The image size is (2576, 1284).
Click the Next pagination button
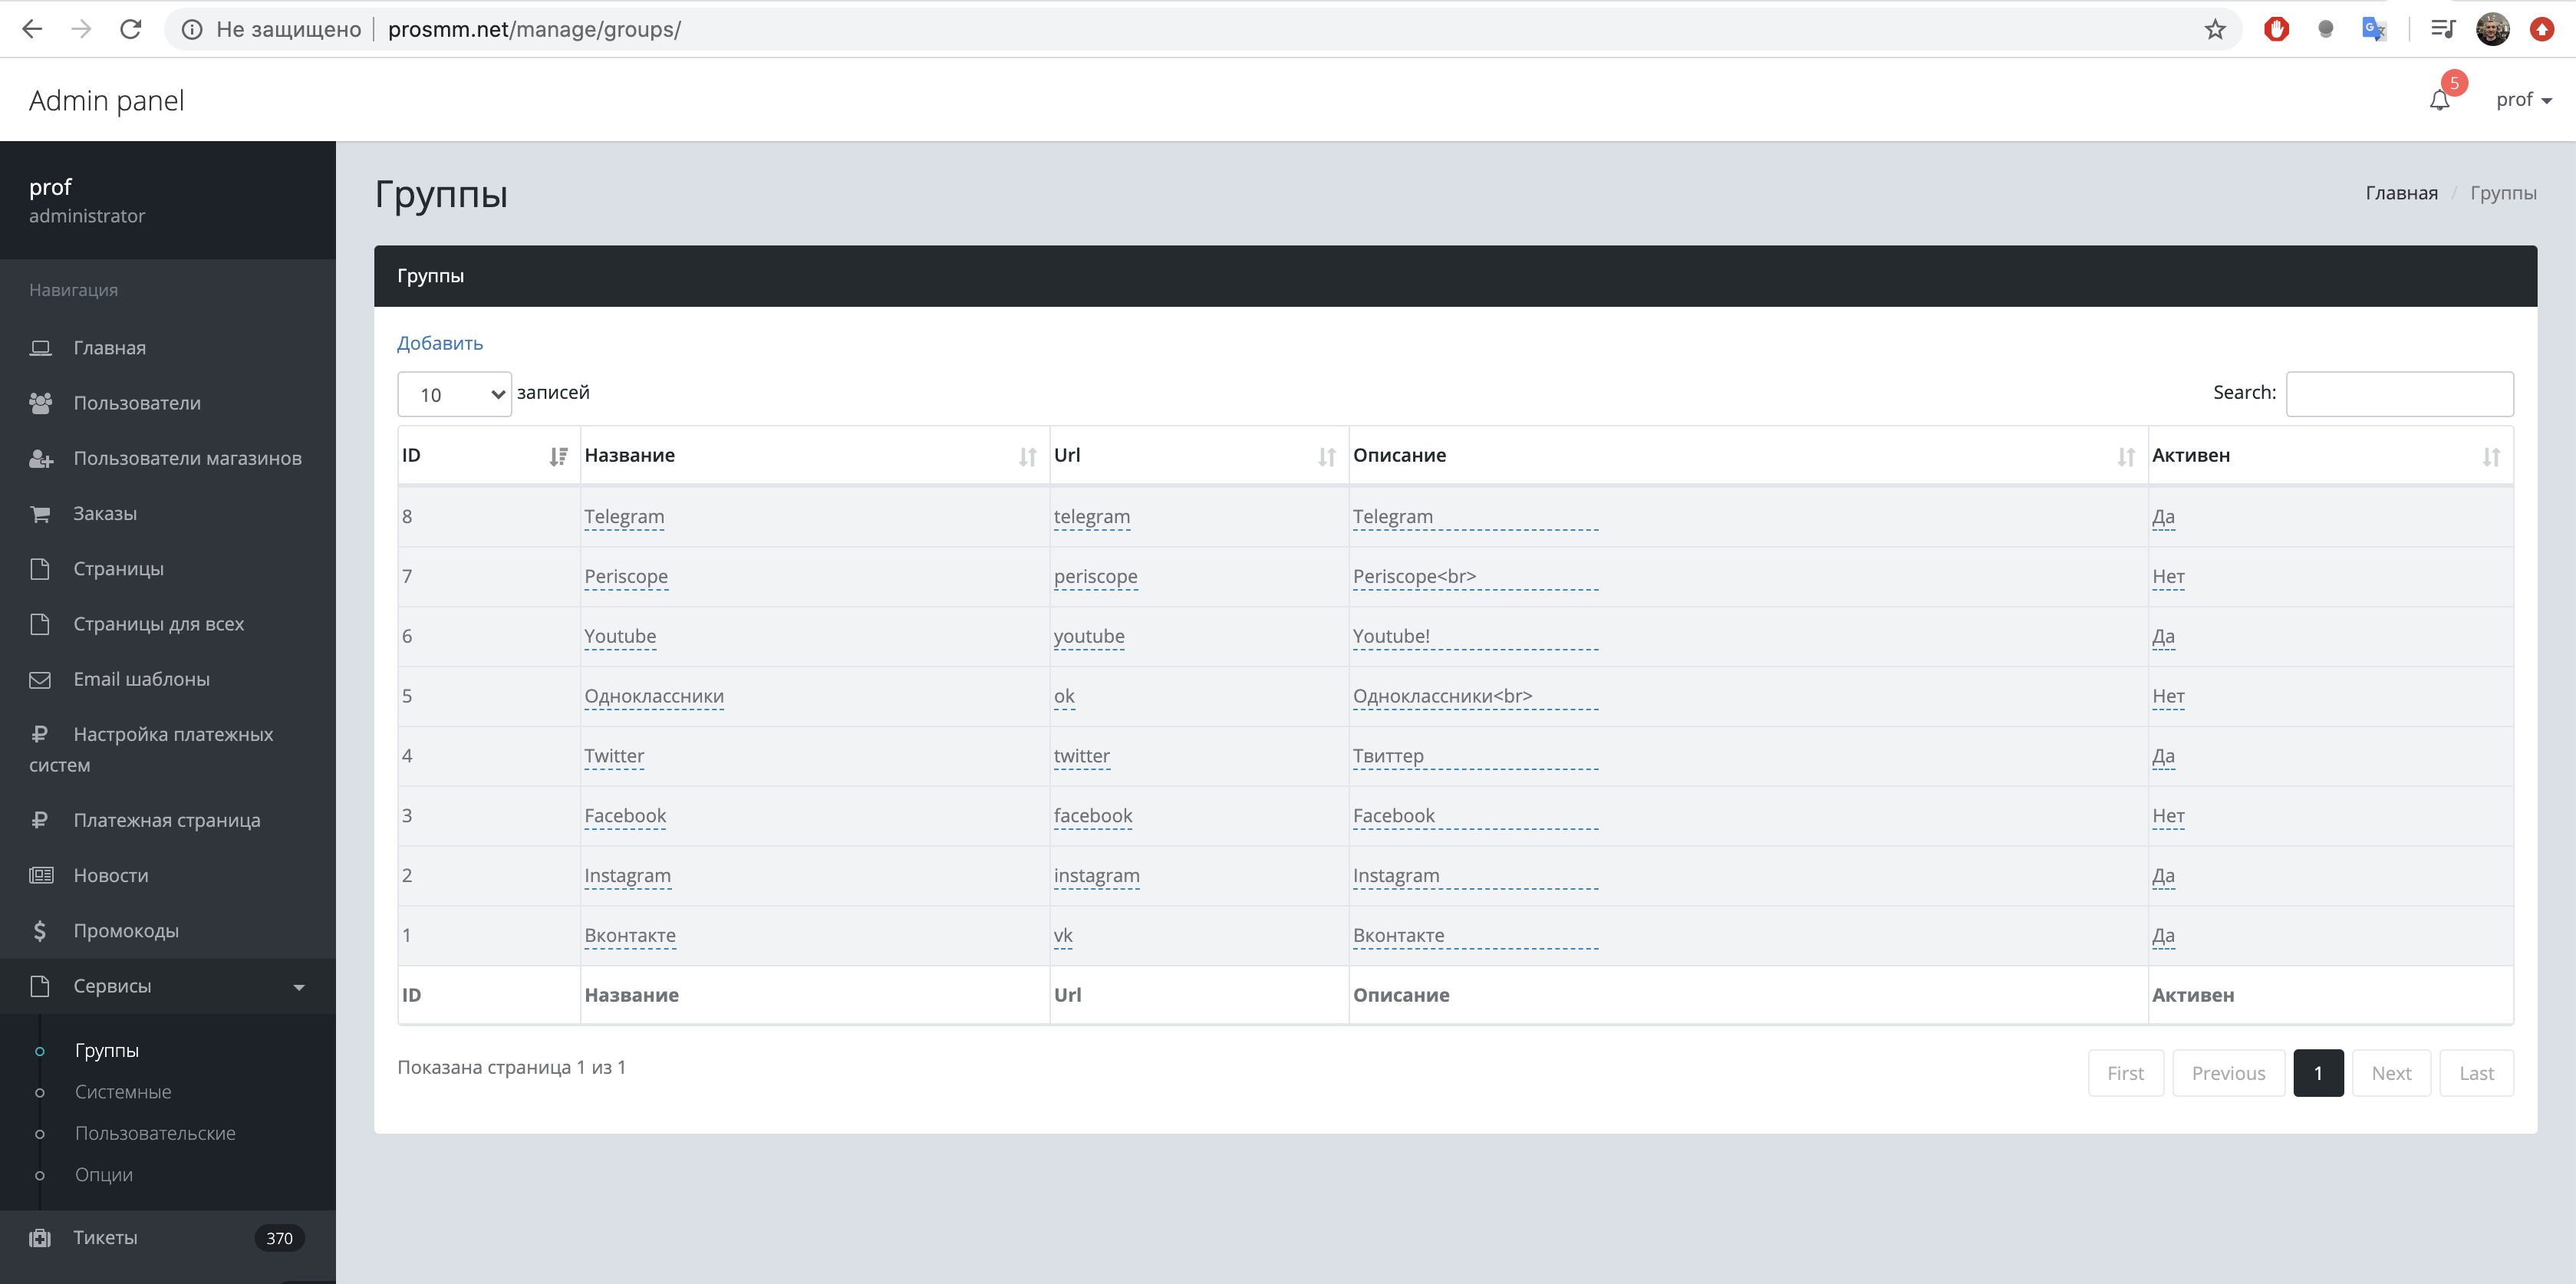click(x=2390, y=1073)
